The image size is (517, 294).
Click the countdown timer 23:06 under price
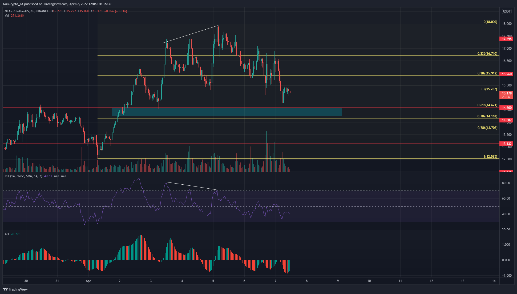[506, 97]
